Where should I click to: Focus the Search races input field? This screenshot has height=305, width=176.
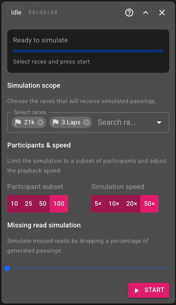pyautogui.click(x=124, y=122)
